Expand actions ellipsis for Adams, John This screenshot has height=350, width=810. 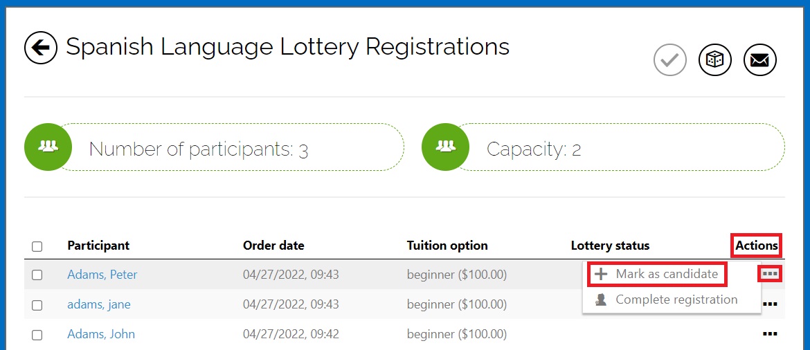pyautogui.click(x=770, y=334)
